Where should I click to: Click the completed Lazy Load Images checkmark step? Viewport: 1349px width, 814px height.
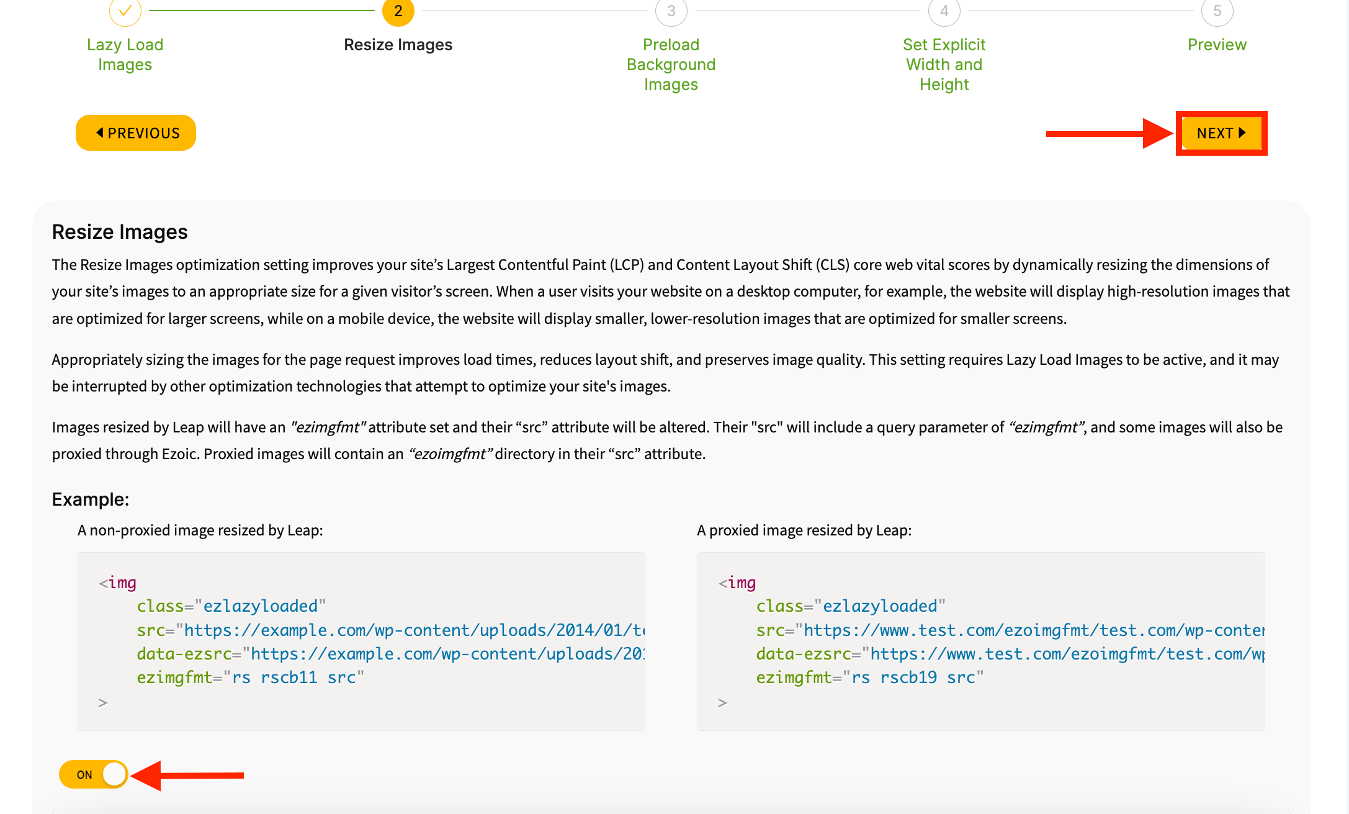[125, 11]
